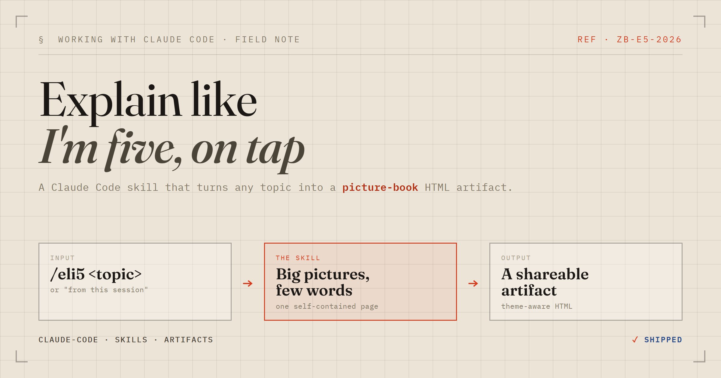Click the phrase "A Claude Code skill that turns"

pyautogui.click(x=133, y=187)
